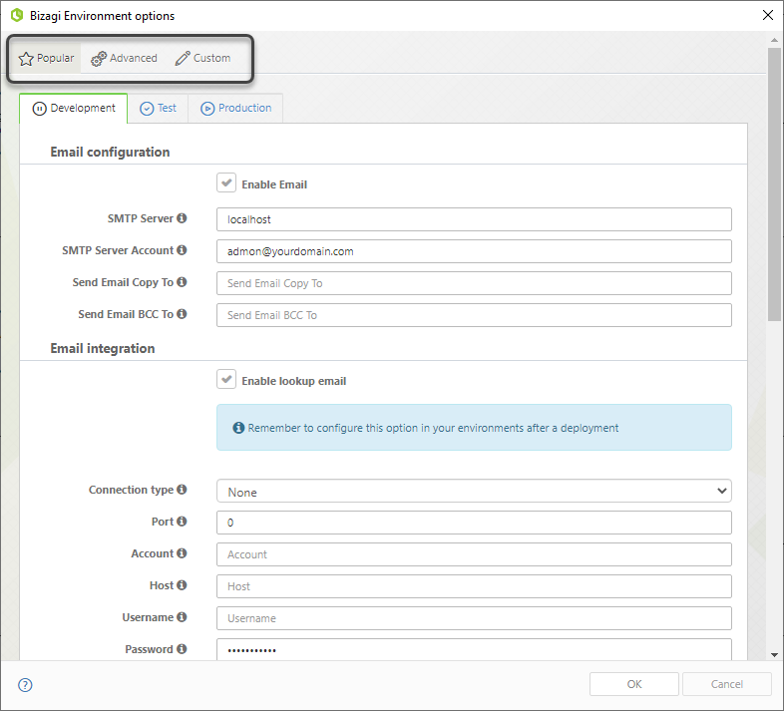Toggle the Enable Email checkbox
The image size is (784, 711).
[x=226, y=183]
